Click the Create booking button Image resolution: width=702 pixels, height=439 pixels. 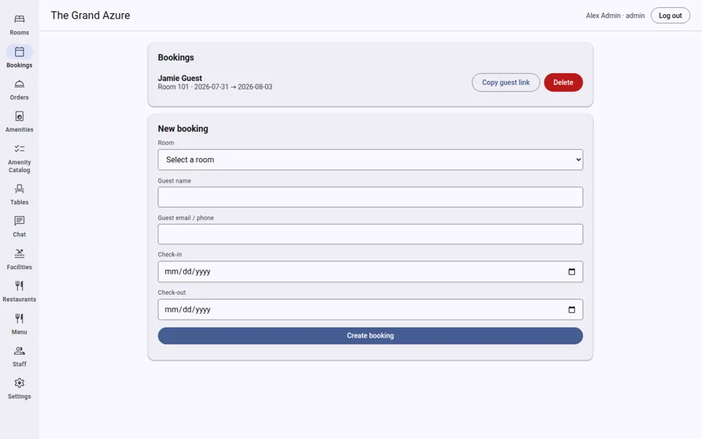370,335
